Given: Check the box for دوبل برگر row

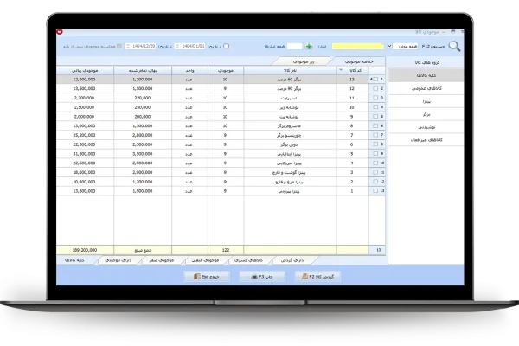Looking at the screenshot, I should 375,144.
